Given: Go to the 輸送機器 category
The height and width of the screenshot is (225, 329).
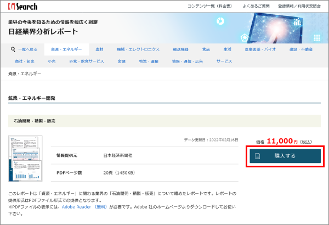Looking at the screenshot, I should click(180, 49).
